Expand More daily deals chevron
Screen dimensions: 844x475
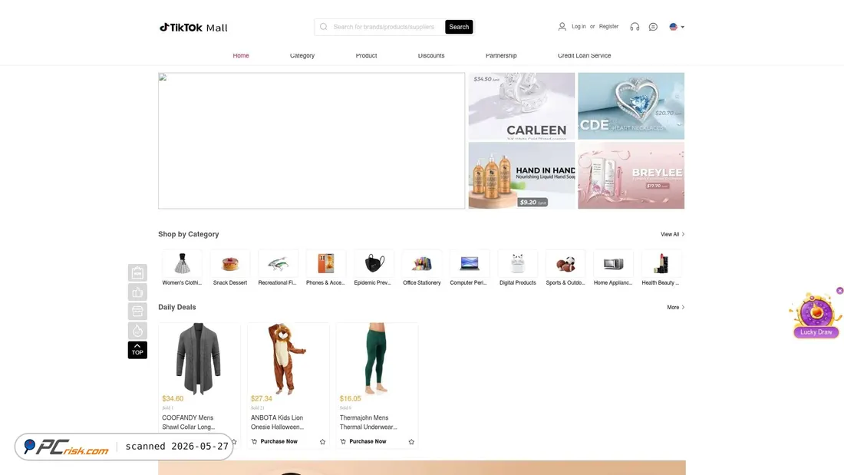coord(683,308)
